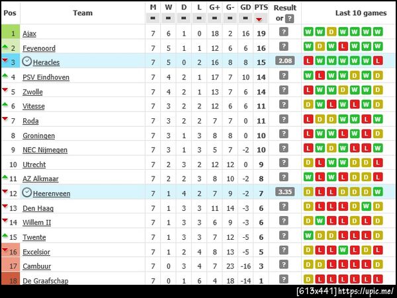Image resolution: width=397 pixels, height=298 pixels.
Task: Click the question mark icon in Utrecht row
Action: pos(284,163)
